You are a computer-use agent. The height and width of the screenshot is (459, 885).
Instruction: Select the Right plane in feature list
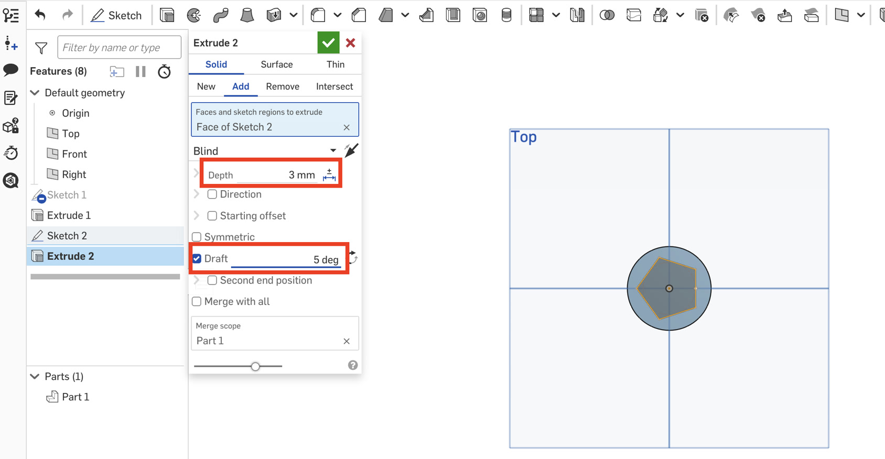click(73, 174)
